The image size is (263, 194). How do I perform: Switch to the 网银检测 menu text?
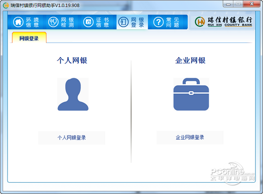[x=68, y=22]
